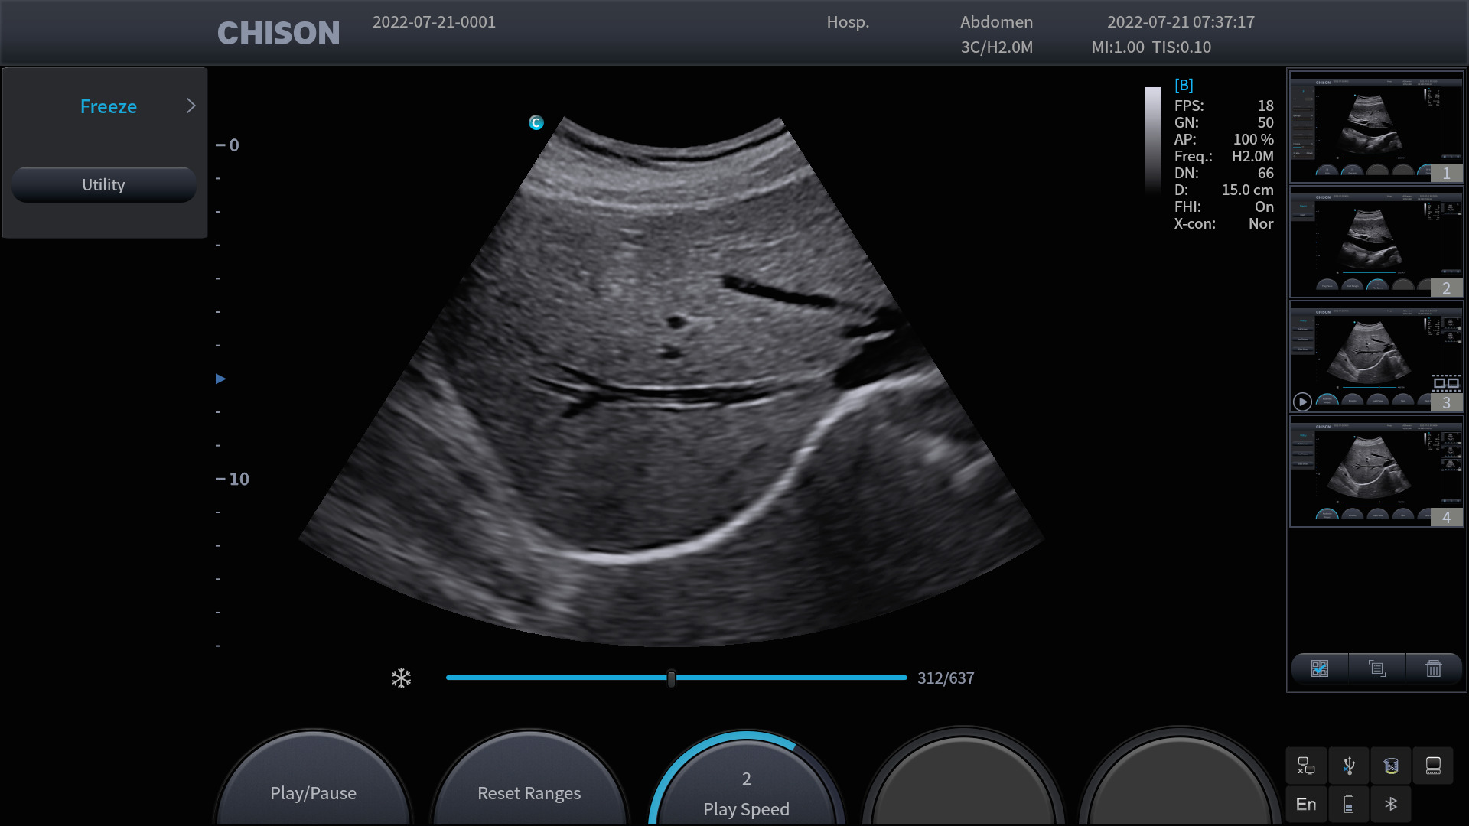Click the probe label 3C/H2.0M
1469x826 pixels.
pos(996,47)
